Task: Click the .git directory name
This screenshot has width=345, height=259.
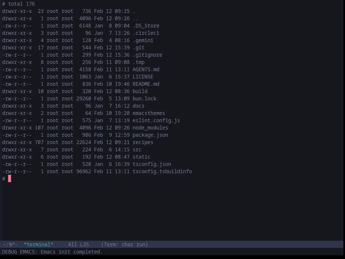Action: [x=139, y=47]
